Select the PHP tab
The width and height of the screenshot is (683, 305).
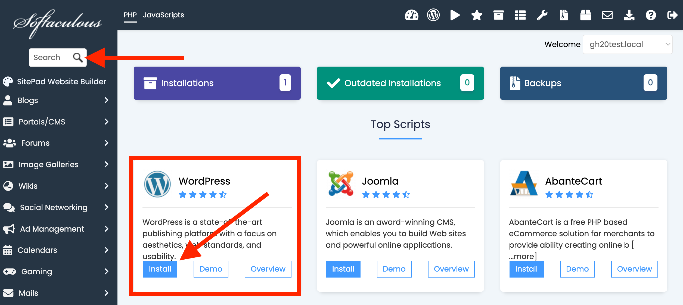[130, 15]
